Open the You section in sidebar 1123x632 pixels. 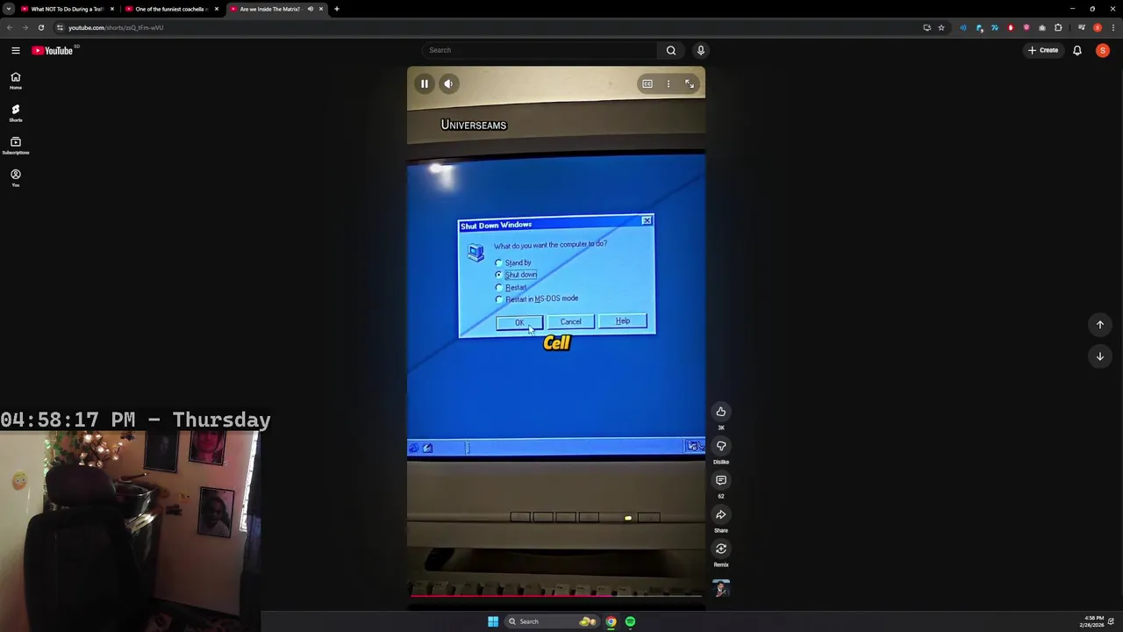coord(15,178)
